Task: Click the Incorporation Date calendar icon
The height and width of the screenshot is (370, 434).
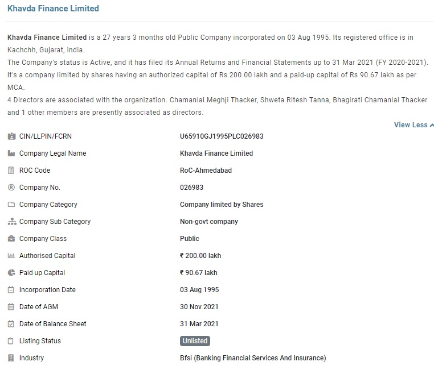Action: [x=11, y=290]
